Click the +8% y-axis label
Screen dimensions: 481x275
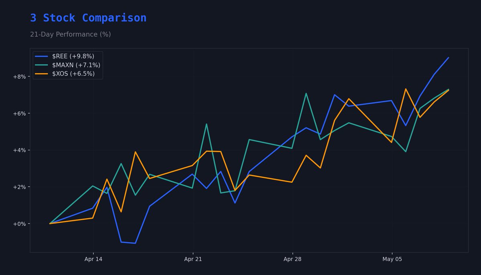click(19, 76)
